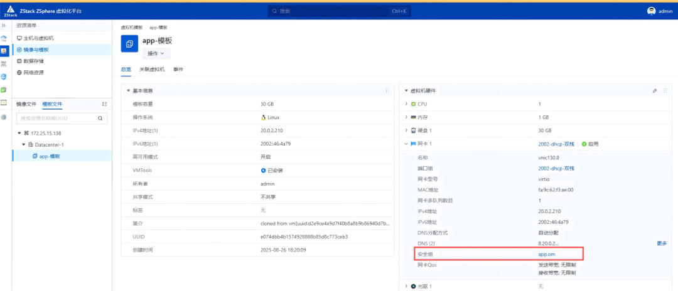Screen dimensions: 678x291
Task: Click the 内存 memory icon
Action: tap(413, 117)
